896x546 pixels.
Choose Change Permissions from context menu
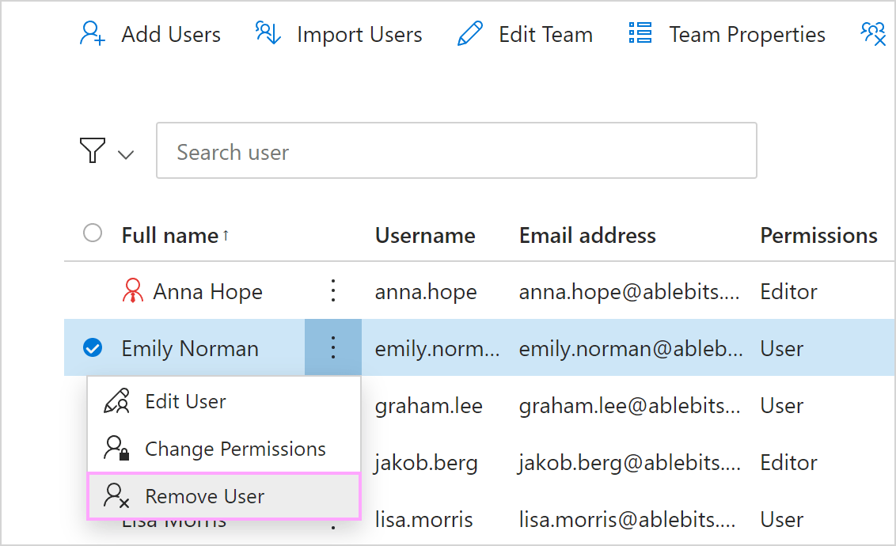(x=224, y=449)
